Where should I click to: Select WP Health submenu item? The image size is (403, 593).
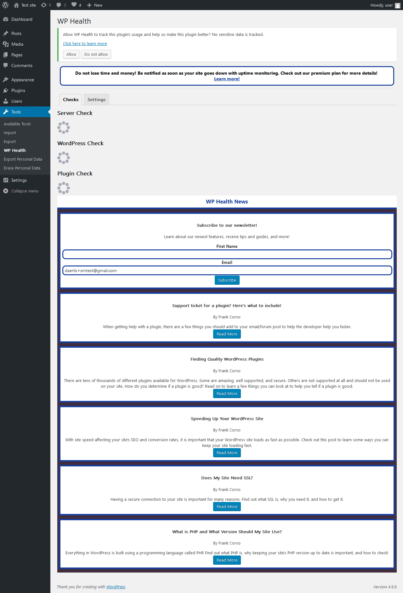pyautogui.click(x=15, y=150)
